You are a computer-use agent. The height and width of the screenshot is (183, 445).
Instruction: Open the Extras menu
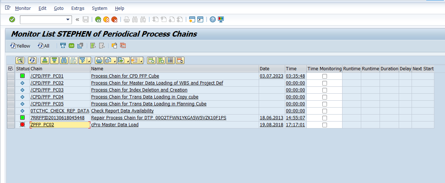[78, 8]
